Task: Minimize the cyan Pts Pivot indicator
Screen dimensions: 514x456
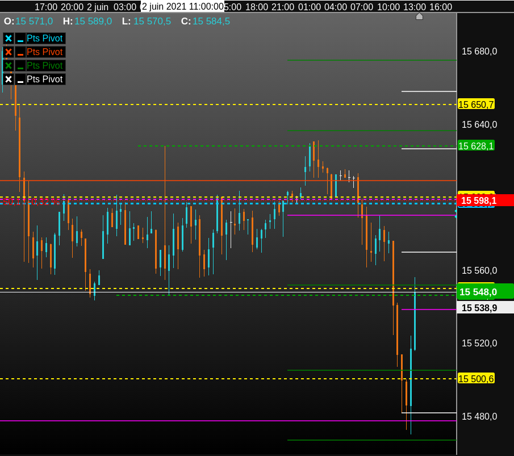Action: coord(20,39)
